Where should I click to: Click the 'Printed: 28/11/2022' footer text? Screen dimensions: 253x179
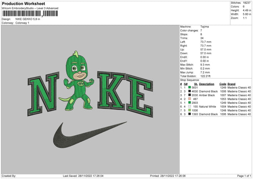(x=168, y=176)
